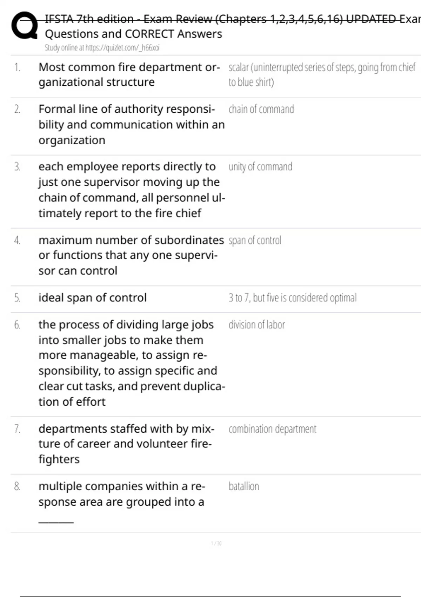Click the 'combination department' answer
The height and width of the screenshot is (597, 421).
tap(272, 429)
